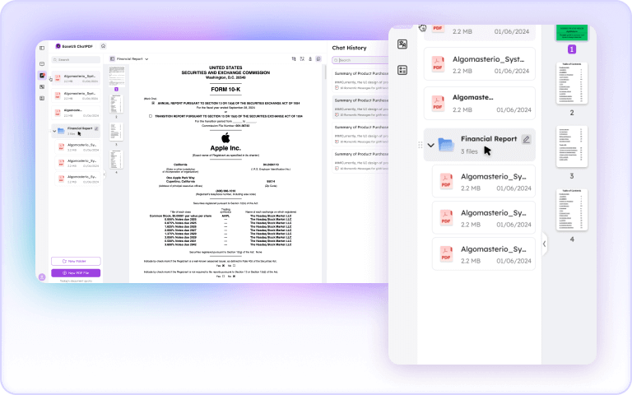Viewport: 632px width, 395px height.
Task: Click the collapse handle at the main file panel's edge
Action: click(104, 174)
